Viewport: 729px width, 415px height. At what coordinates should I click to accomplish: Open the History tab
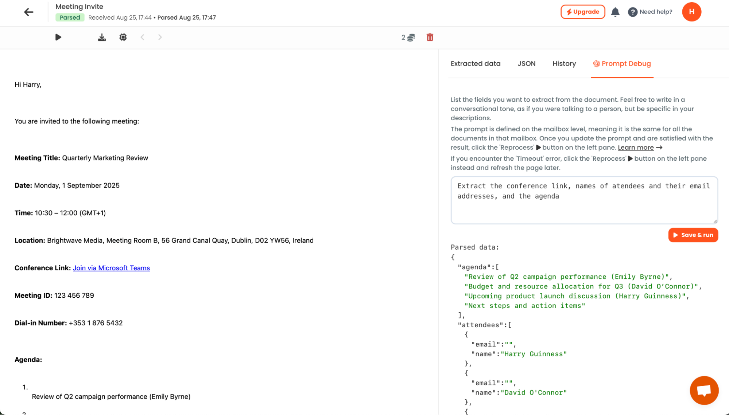click(564, 63)
